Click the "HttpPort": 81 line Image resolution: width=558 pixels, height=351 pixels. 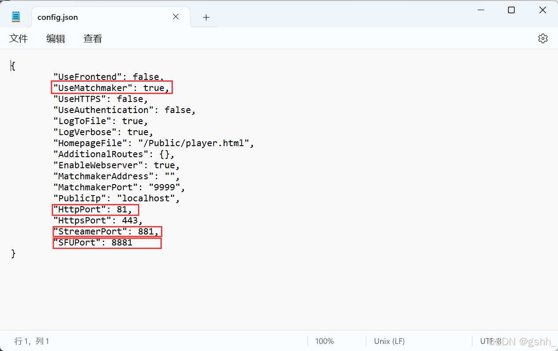pyautogui.click(x=92, y=209)
